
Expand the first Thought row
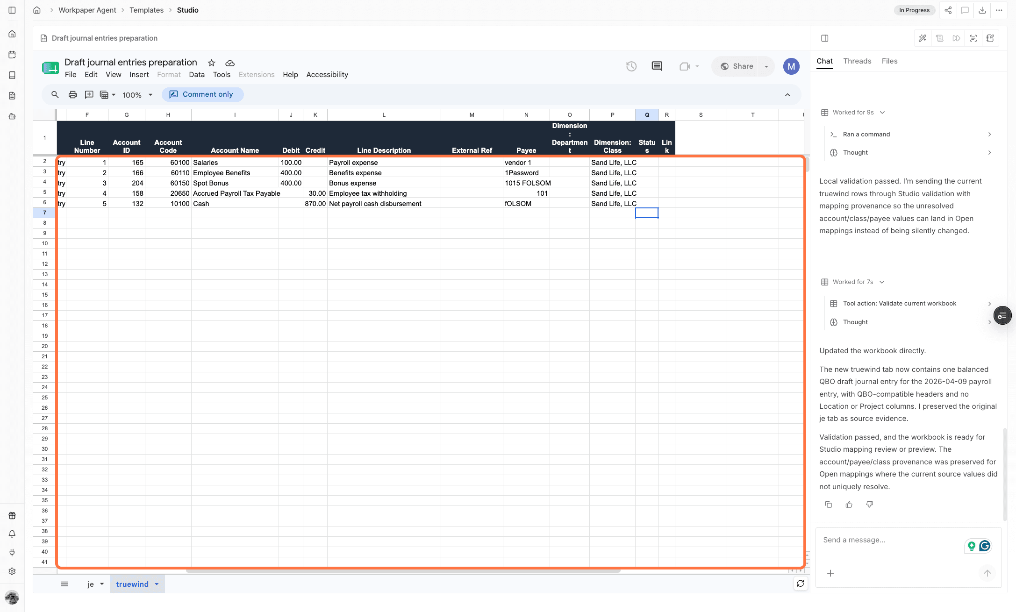[910, 153]
